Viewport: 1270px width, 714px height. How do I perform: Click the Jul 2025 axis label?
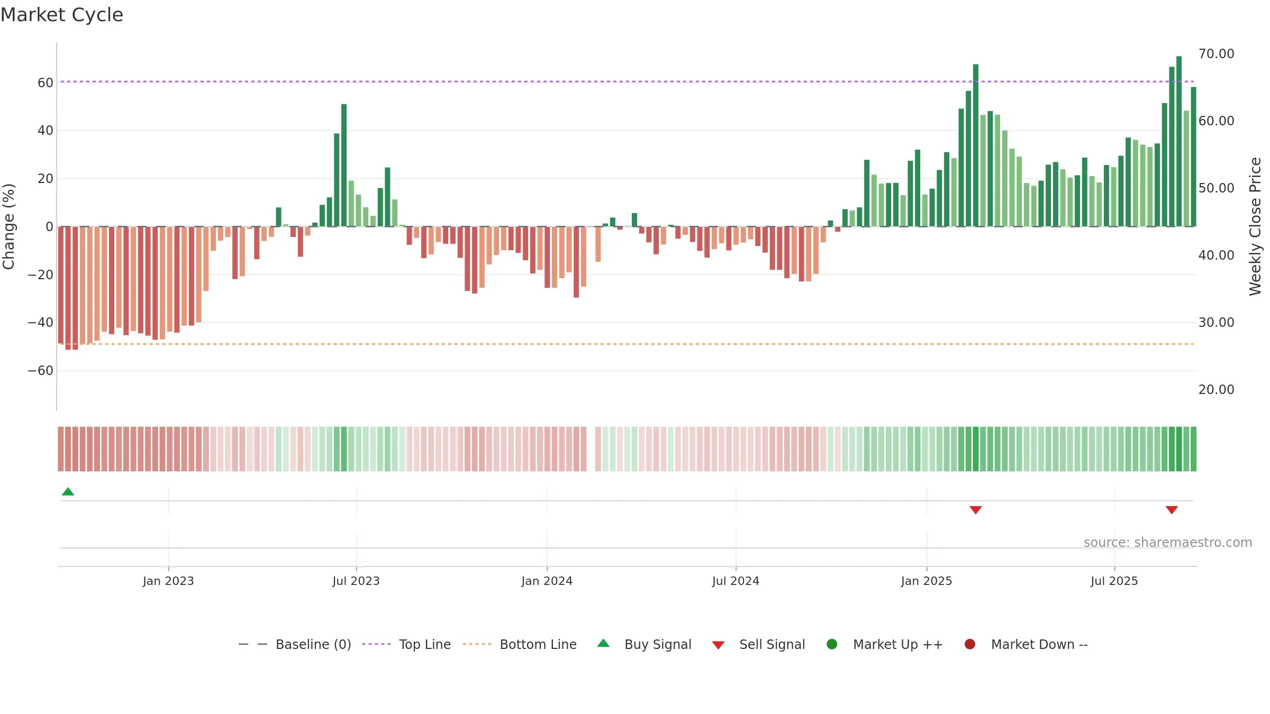pos(1114,581)
